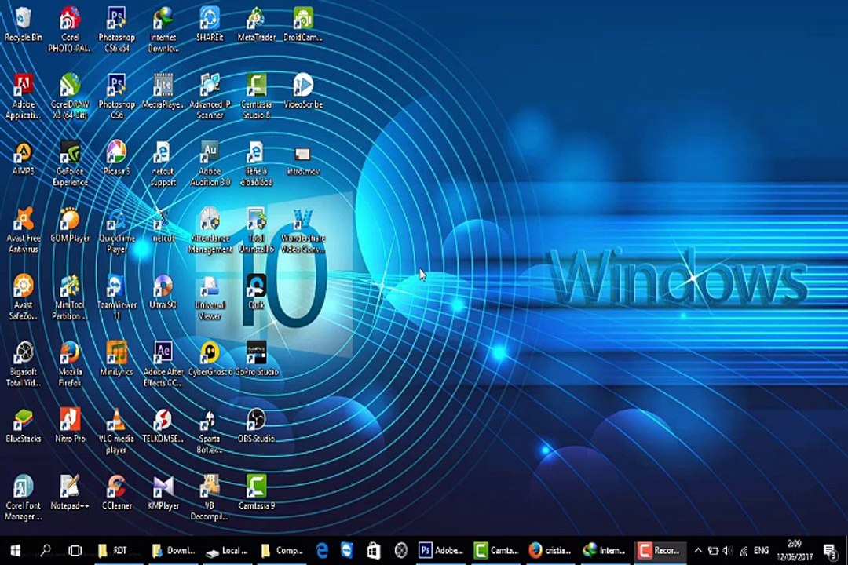Switch to Local Disk taskbar window
This screenshot has width=848, height=565.
click(227, 550)
